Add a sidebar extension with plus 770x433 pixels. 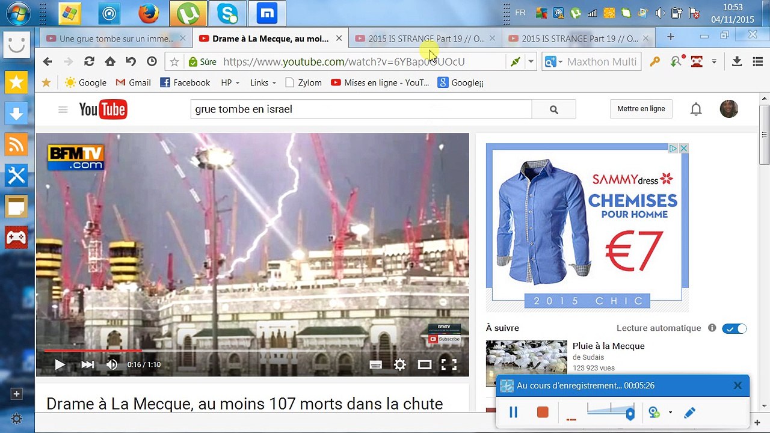click(16, 394)
